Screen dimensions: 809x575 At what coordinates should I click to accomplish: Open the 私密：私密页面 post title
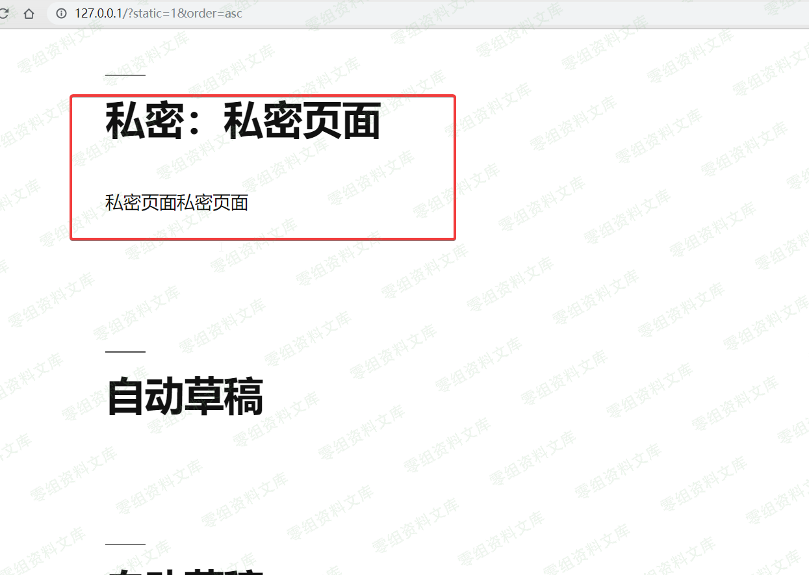pyautogui.click(x=242, y=121)
